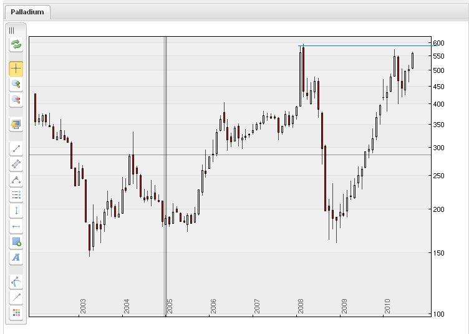This screenshot has height=334, width=469.
Task: Select the diagonal ray line tool
Action: (x=16, y=297)
